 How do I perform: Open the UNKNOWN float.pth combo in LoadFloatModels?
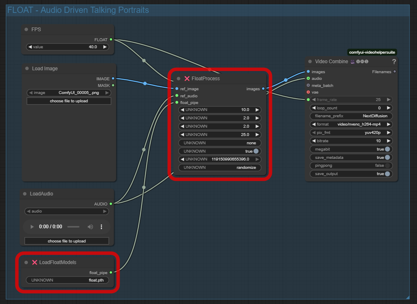[x=67, y=280]
